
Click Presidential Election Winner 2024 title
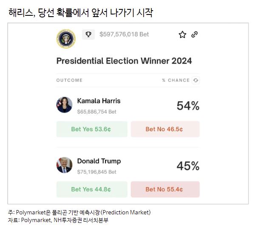124,61
